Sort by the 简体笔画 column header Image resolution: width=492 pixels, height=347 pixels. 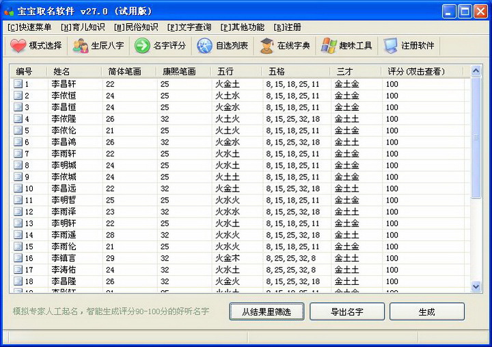pos(129,72)
